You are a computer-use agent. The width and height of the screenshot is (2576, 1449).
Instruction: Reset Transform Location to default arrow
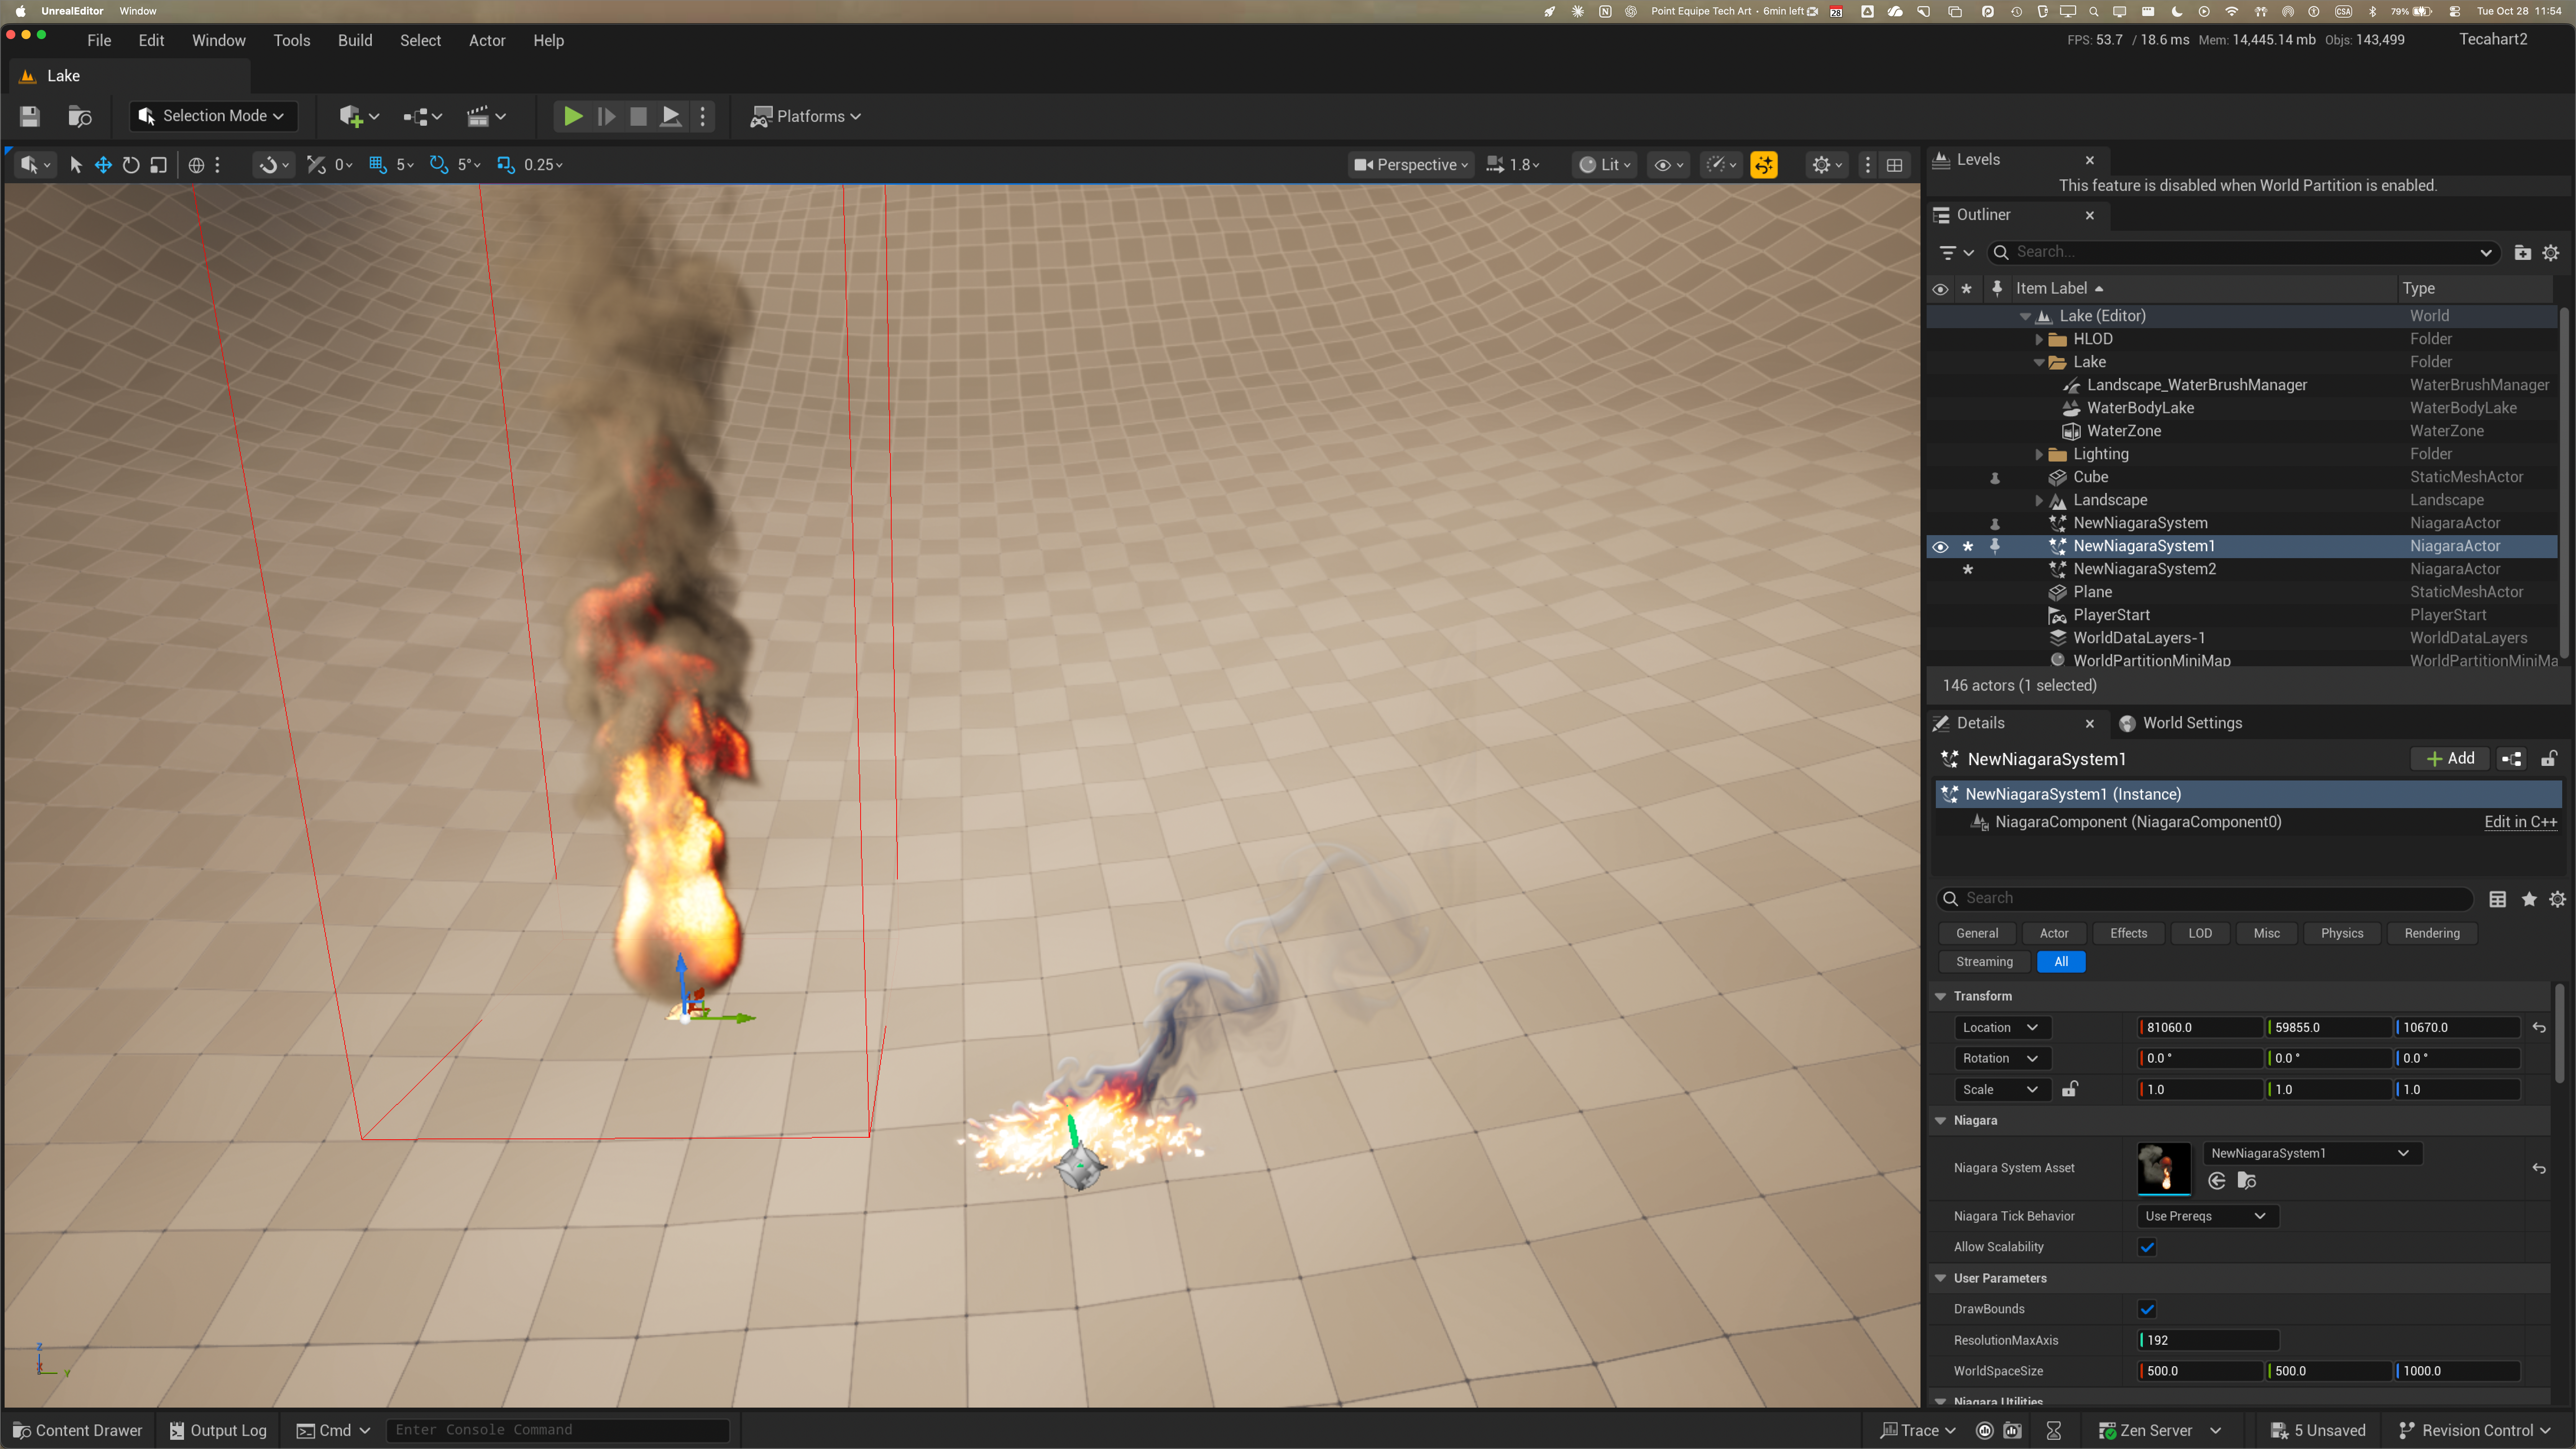point(2539,1028)
